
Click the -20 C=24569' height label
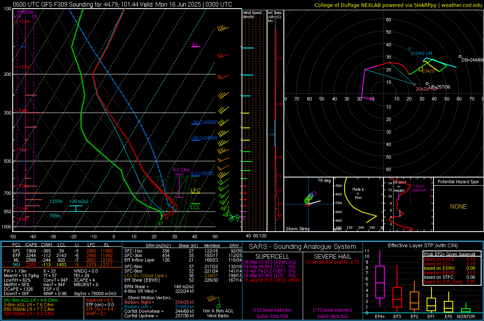coord(204,138)
